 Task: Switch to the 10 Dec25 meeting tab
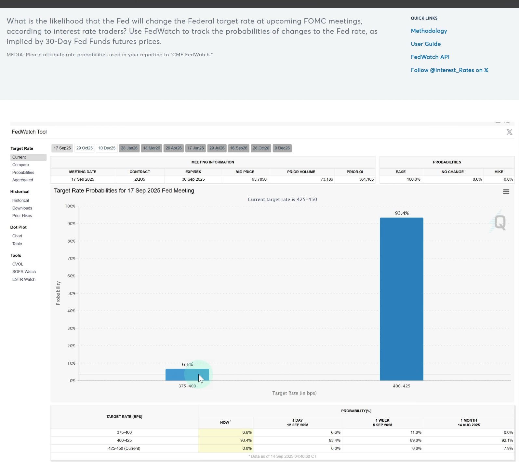[x=107, y=148]
